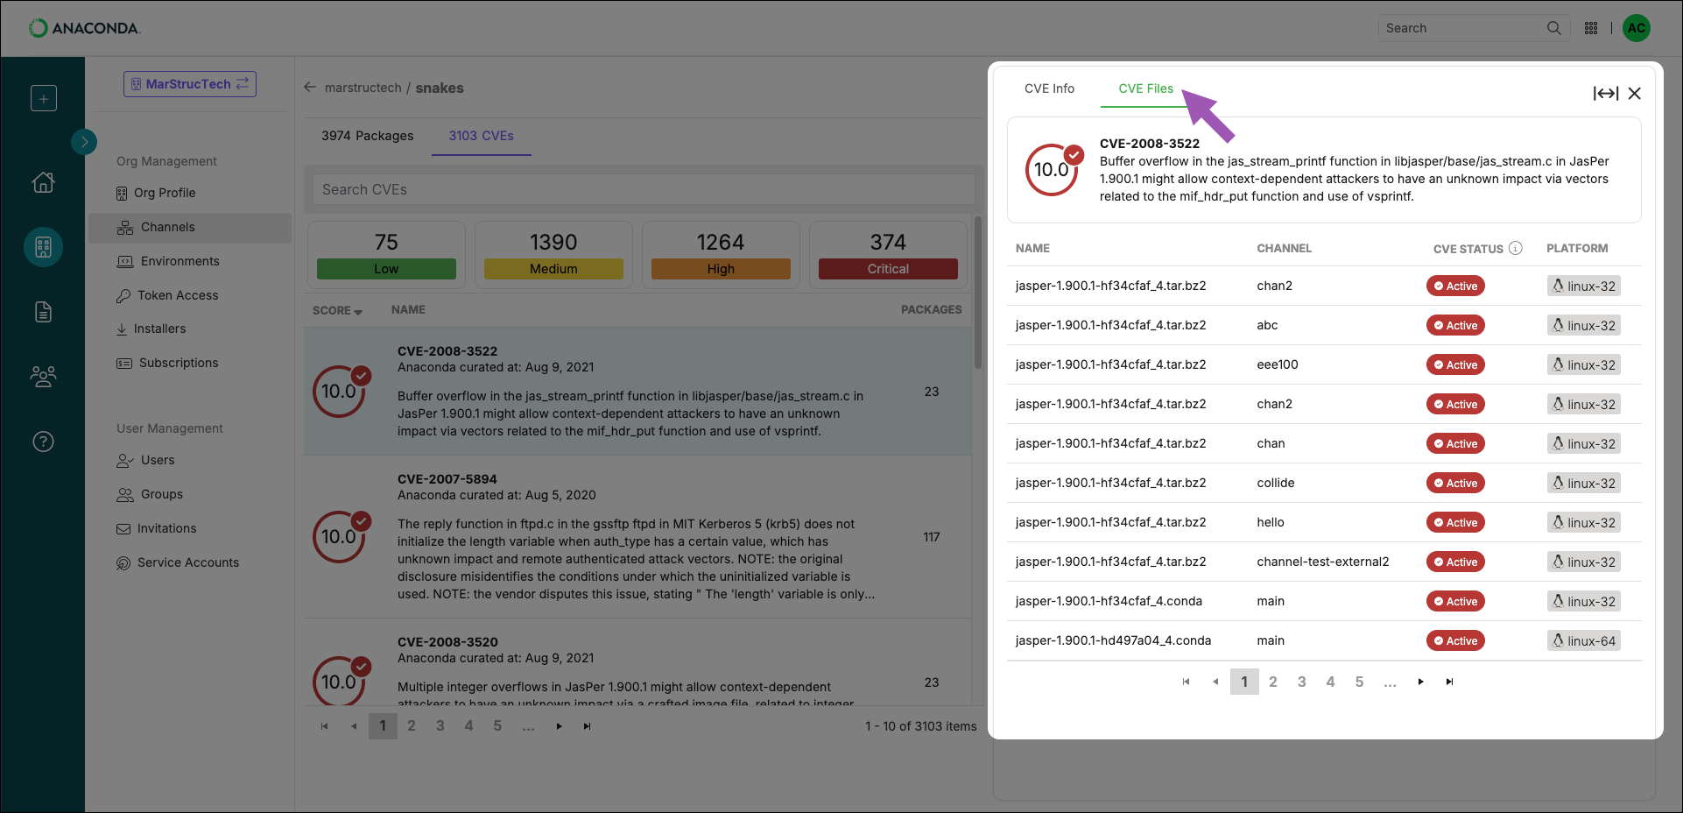Go to Home via sidebar house icon
Viewport: 1683px width, 813px height.
point(43,182)
